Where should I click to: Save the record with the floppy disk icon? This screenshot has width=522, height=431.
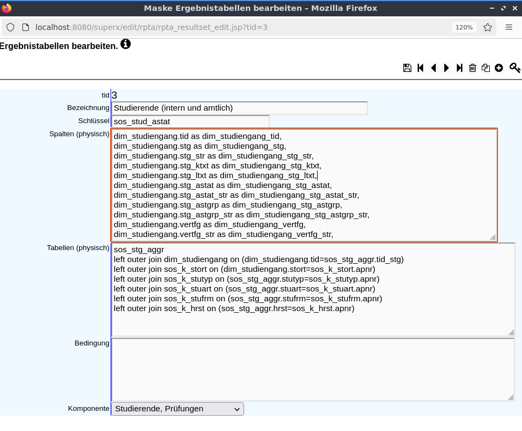point(407,68)
